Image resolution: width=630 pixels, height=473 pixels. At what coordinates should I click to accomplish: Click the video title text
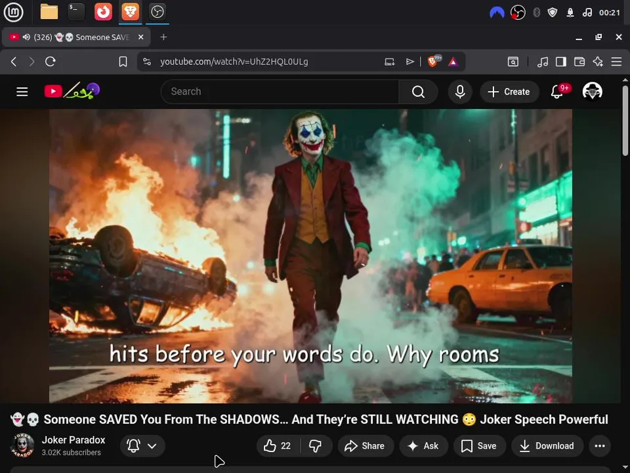(x=309, y=419)
